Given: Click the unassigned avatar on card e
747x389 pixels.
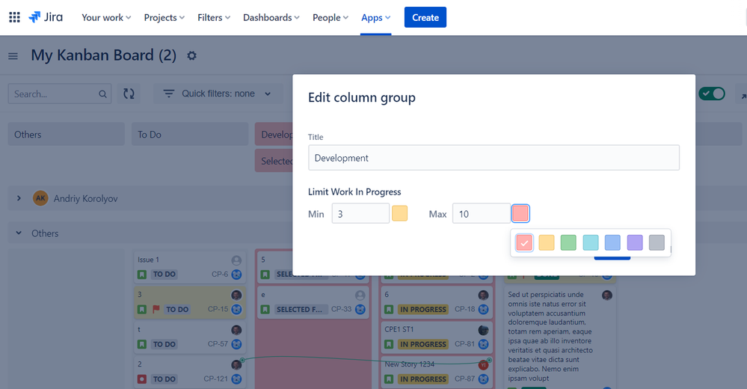Looking at the screenshot, I should pos(360,295).
